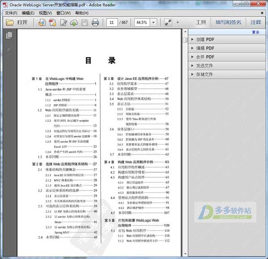Viewport: 268px width, 259px height.
Task: Switch to the 填写和签名 pane tab
Action: (228, 22)
